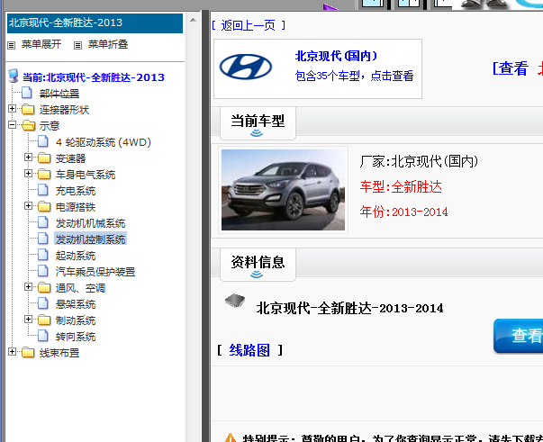
Task: Click the page icon for 转向系统
Action: 43,336
